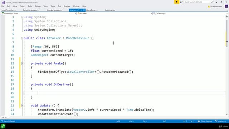Open the Help menu
Viewport: 229px width, 129px height.
(84, 6)
